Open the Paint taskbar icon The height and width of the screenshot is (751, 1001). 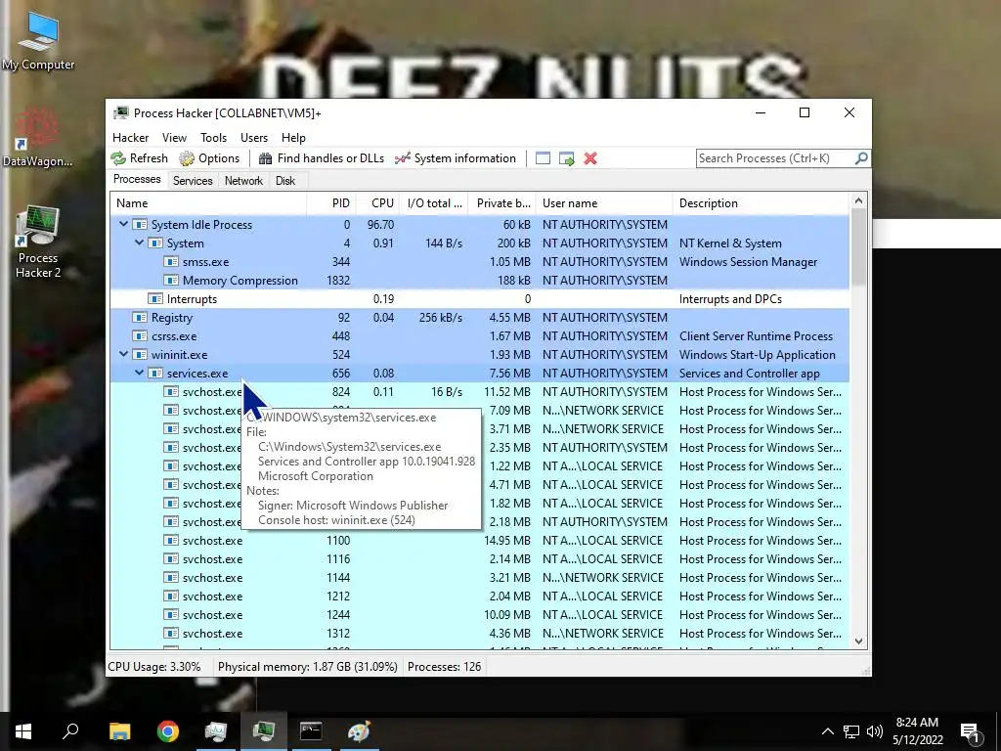[x=359, y=731]
